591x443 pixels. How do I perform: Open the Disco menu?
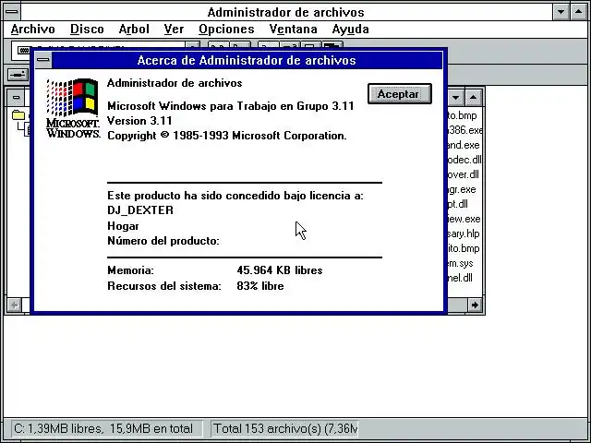point(87,29)
